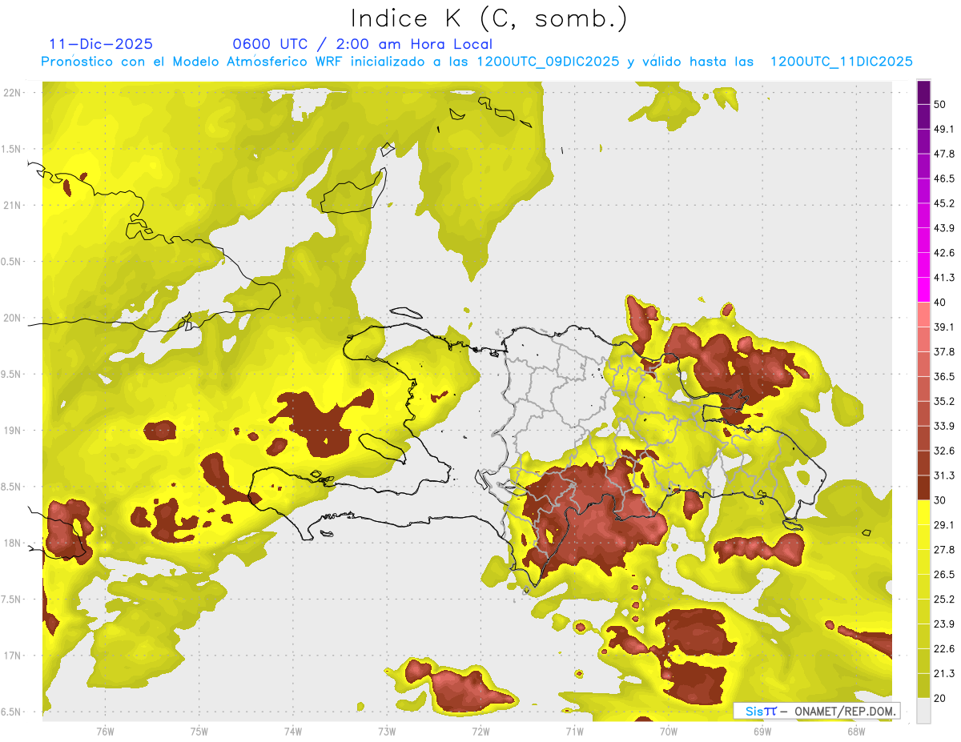Click the '33.9' color scale value
This screenshot has height=742, width=961.
[944, 426]
